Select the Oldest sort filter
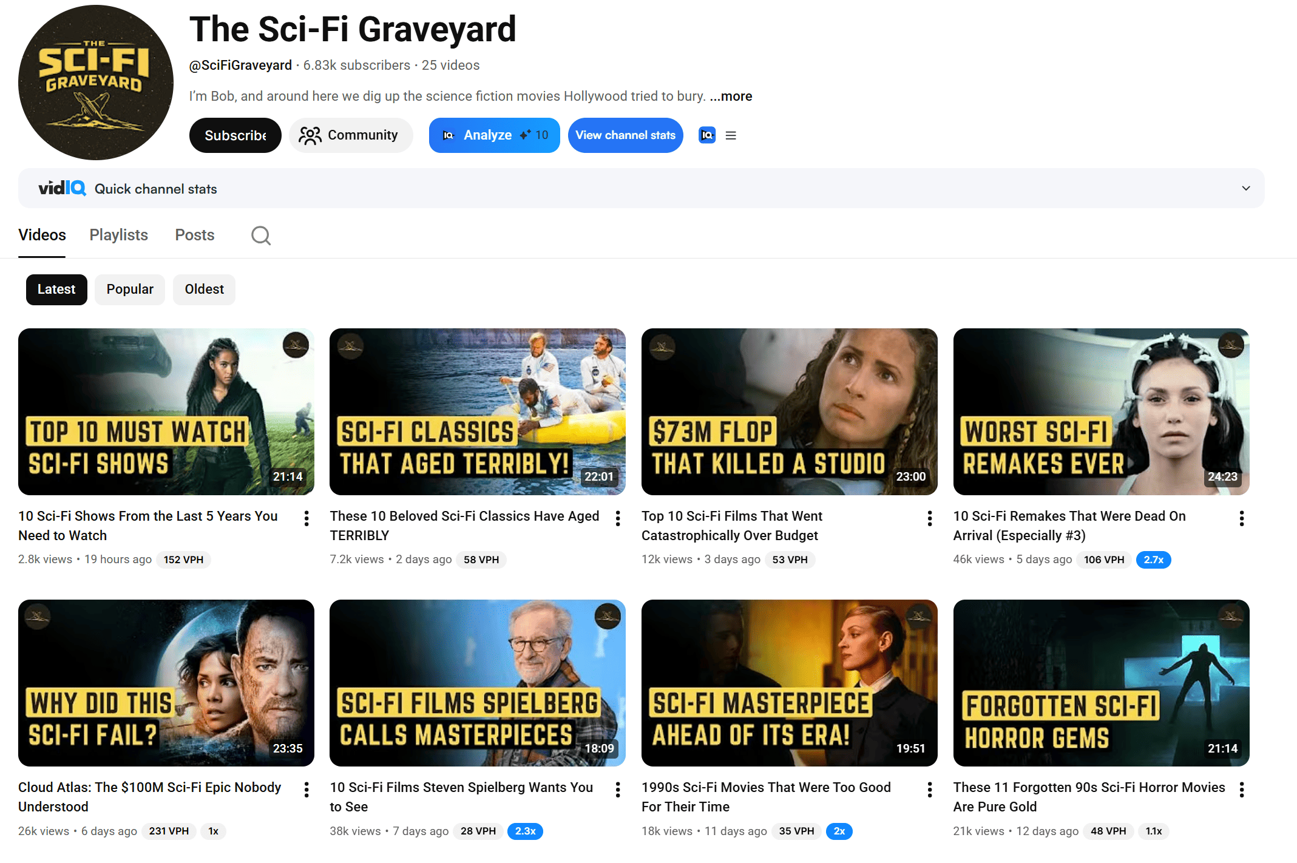1297x863 pixels. pyautogui.click(x=205, y=289)
